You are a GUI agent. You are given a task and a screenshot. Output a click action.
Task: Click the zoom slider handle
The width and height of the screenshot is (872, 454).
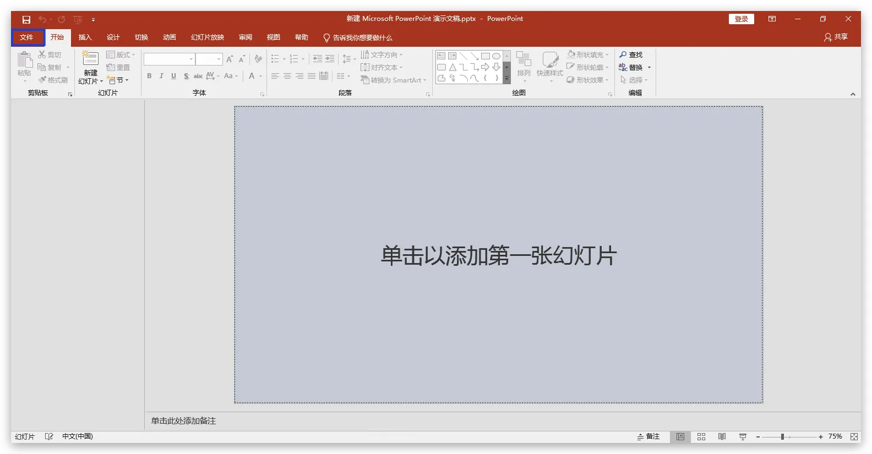click(x=782, y=436)
